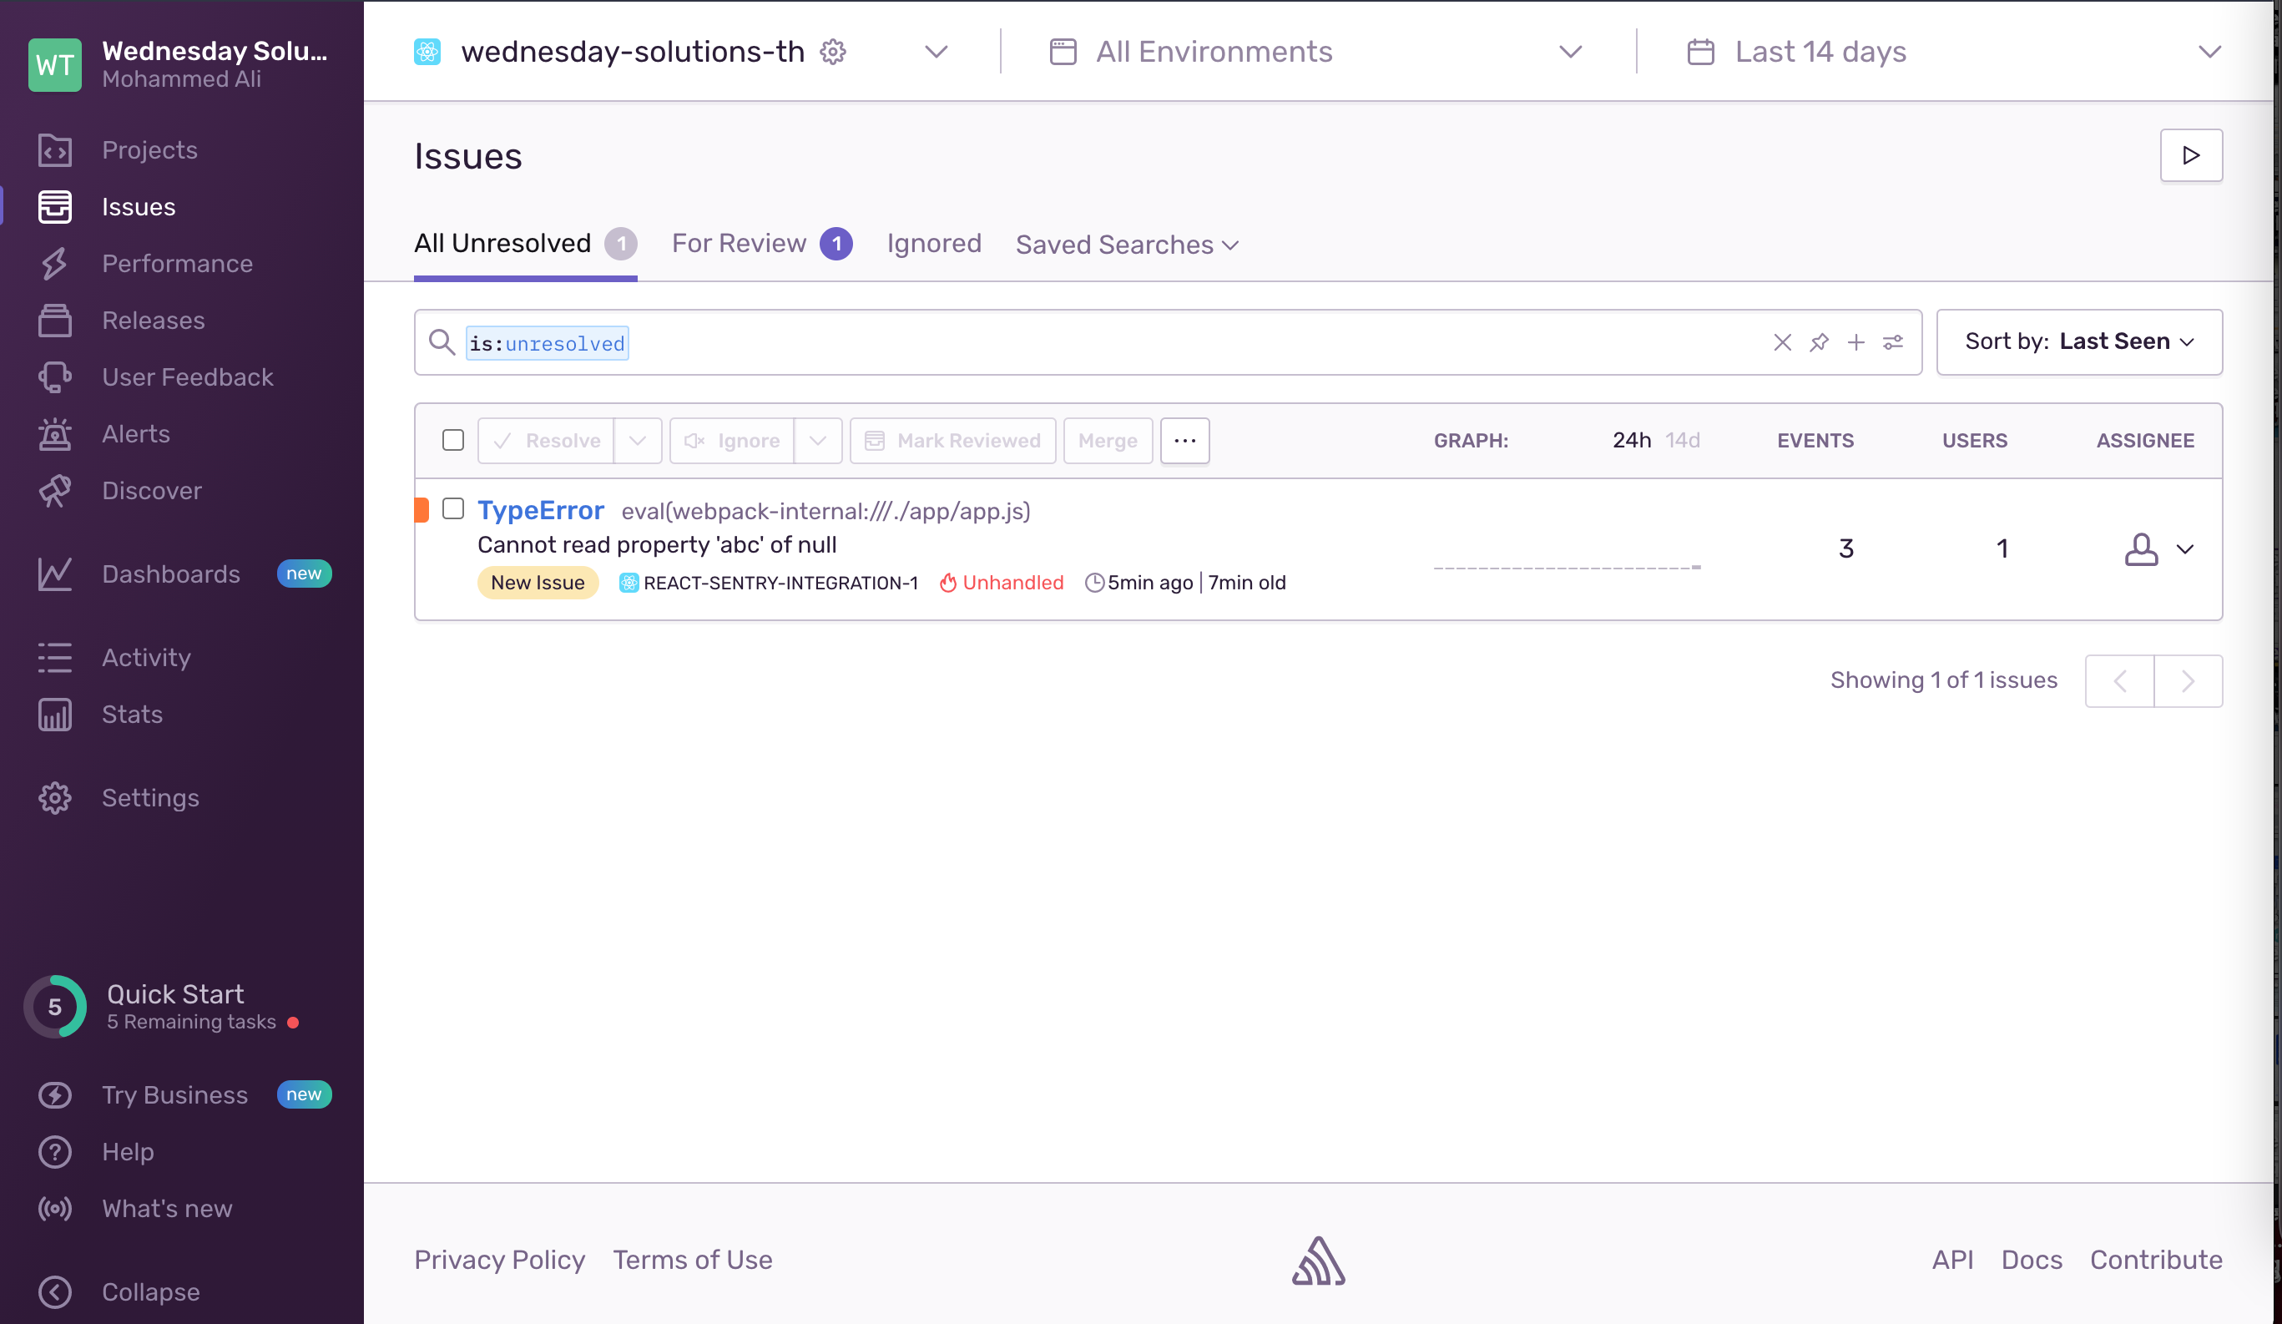Click the more actions ellipsis button
2282x1324 pixels.
(1184, 440)
